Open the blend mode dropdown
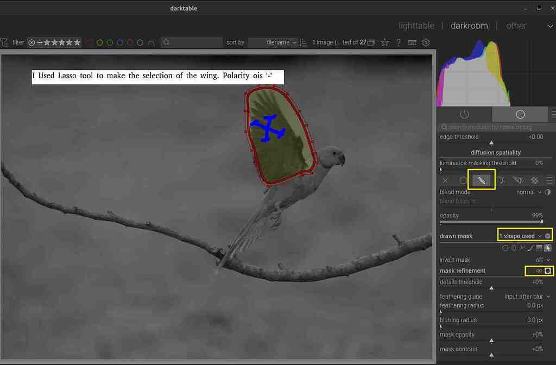The image size is (556, 365). coord(528,192)
